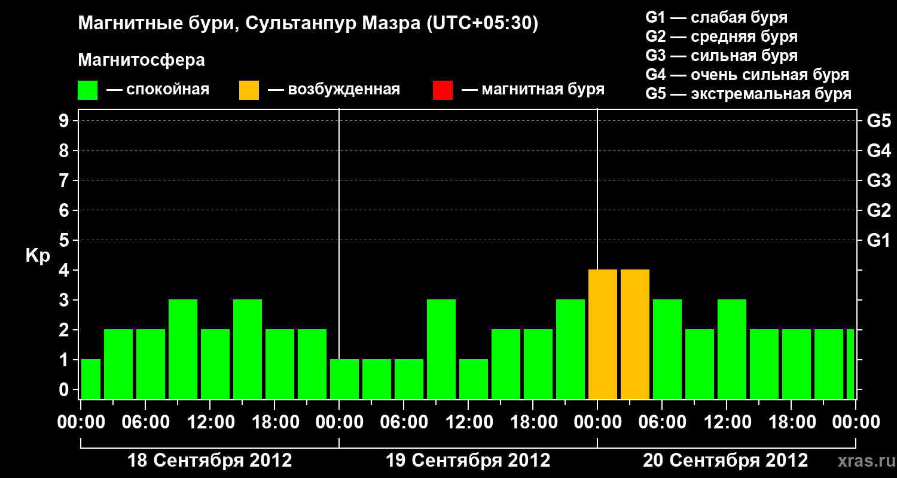Click the 'G2' label on right axis

879,211
